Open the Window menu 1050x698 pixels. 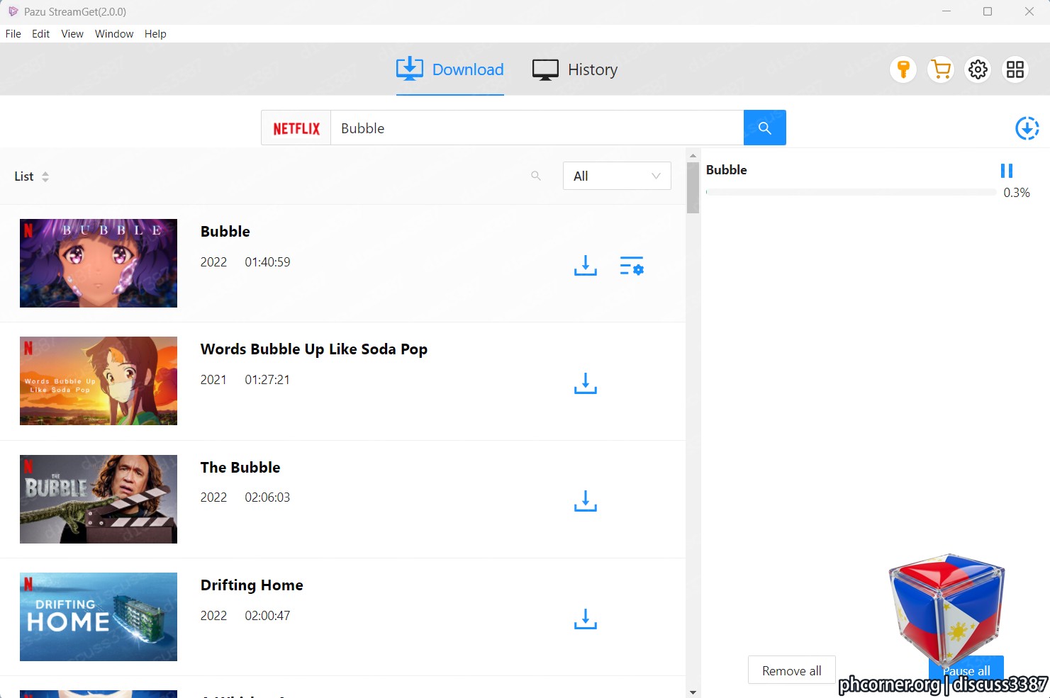(x=114, y=34)
